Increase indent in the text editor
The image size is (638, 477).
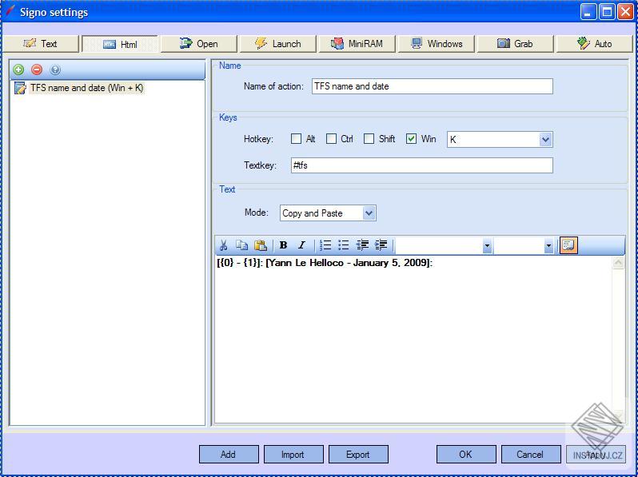point(381,245)
